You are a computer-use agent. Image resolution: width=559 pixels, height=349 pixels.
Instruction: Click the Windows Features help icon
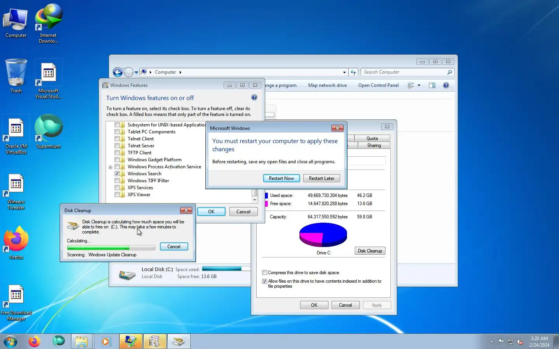coord(254,98)
